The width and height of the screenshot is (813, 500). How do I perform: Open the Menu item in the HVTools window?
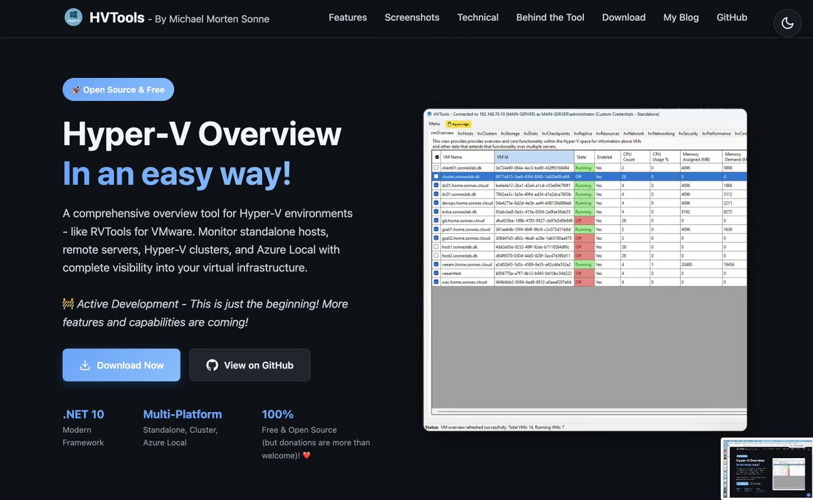(434, 124)
